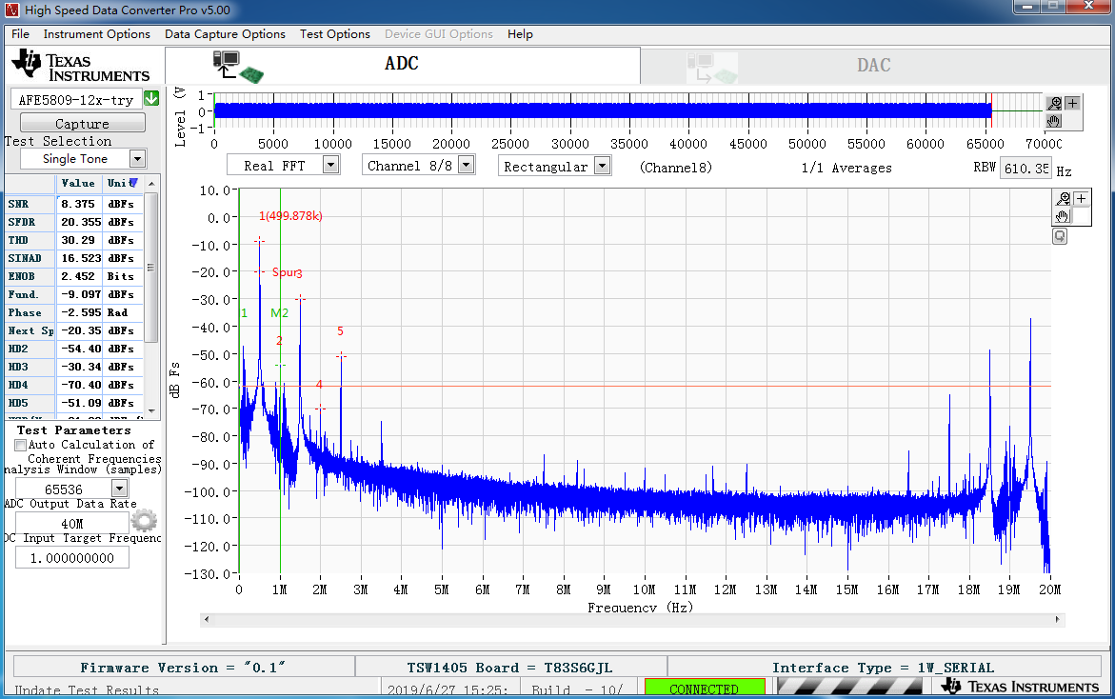This screenshot has height=699, width=1115.
Task: Click the horizontal scrollbar right arrow
Action: tap(1058, 619)
